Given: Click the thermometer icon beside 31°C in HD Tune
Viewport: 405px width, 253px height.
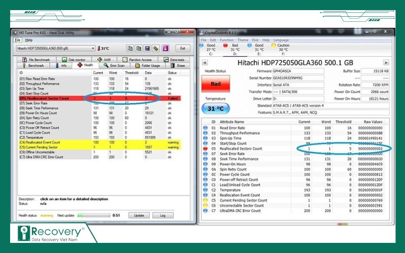Looking at the screenshot, I should pyautogui.click(x=99, y=48).
